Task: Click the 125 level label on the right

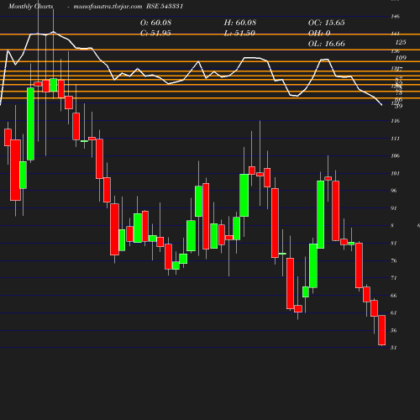Action: click(x=401, y=42)
